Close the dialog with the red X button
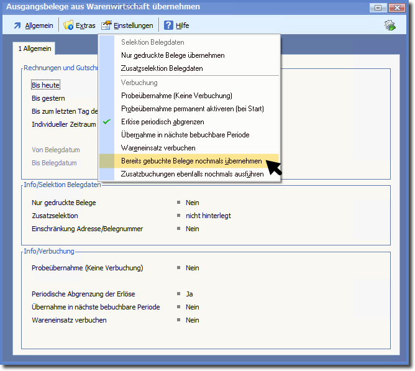This screenshot has width=415, height=371. click(x=396, y=7)
